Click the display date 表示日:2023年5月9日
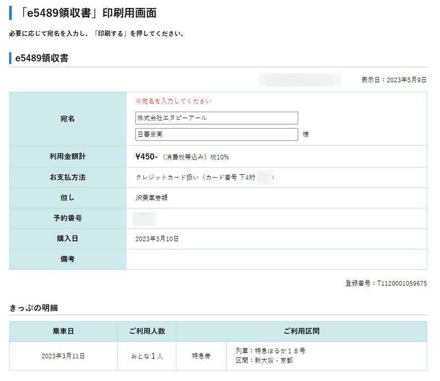 click(394, 80)
